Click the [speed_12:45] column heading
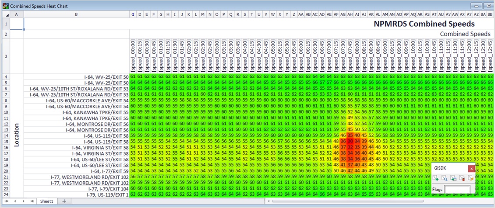The width and height of the screenshot is (495, 208). pyautogui.click(x=490, y=56)
